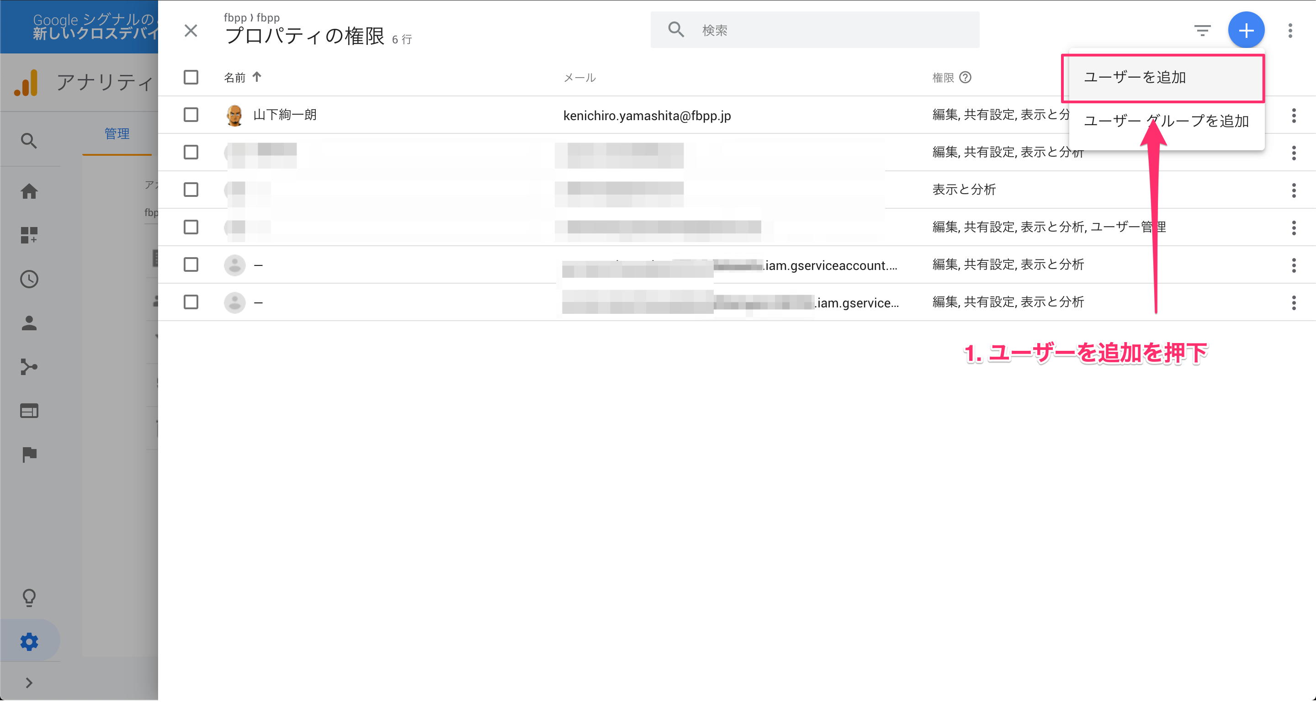Image resolution: width=1316 pixels, height=719 pixels.
Task: Open row menu for 山下絢一朗
Action: click(1294, 116)
